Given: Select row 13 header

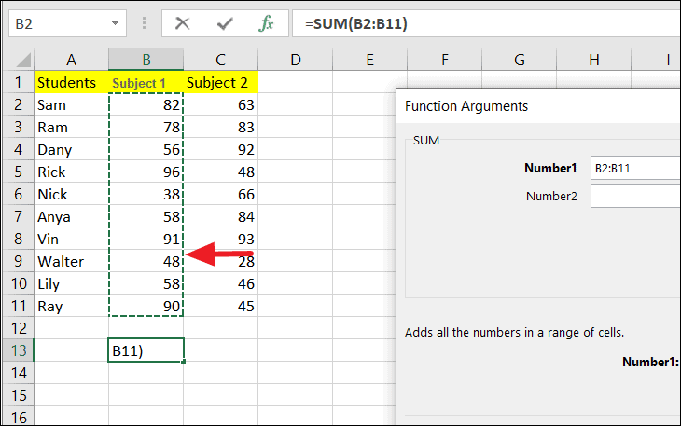Looking at the screenshot, I should pos(17,350).
